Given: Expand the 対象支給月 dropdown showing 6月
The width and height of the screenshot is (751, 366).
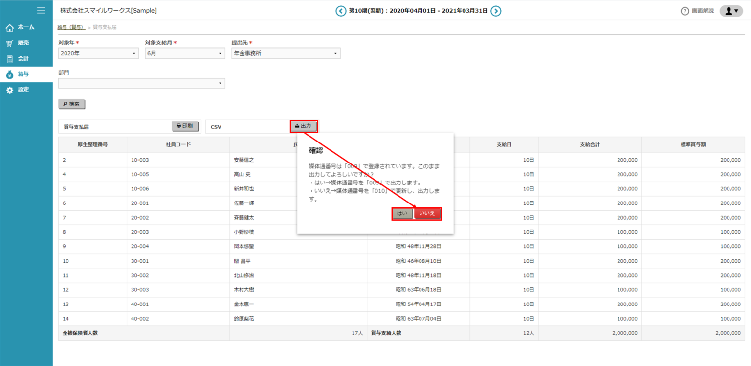Looking at the screenshot, I should pyautogui.click(x=185, y=53).
